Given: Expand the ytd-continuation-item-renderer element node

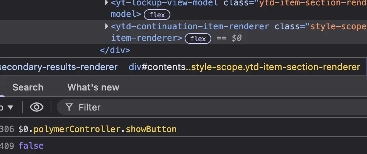Looking at the screenshot, I should pyautogui.click(x=107, y=27).
